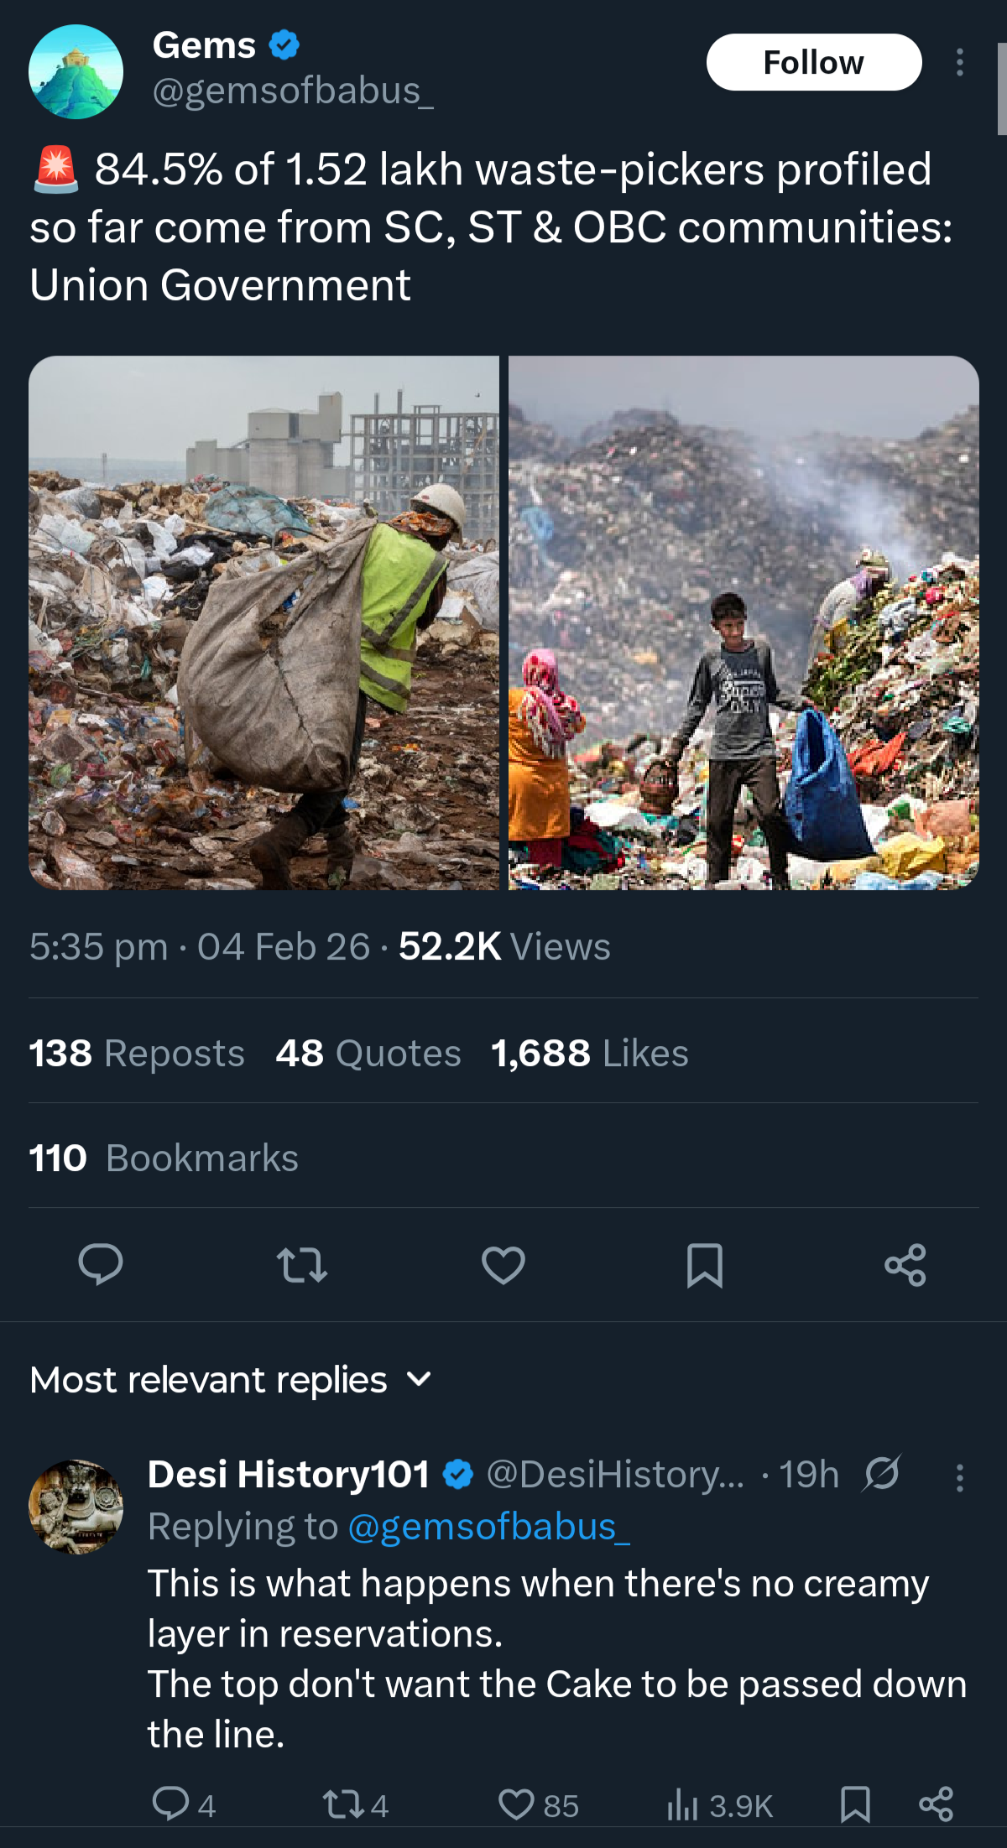Viewport: 1007px width, 1848px height.
Task: Repost the Desi History101 reply
Action: [343, 1804]
